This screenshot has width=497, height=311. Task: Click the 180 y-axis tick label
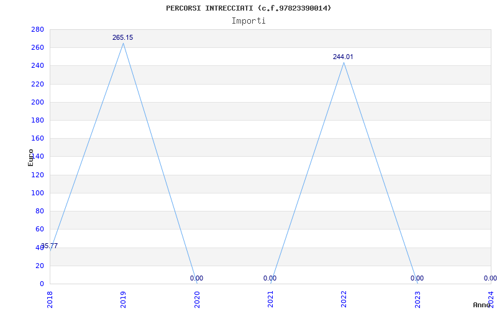point(37,120)
